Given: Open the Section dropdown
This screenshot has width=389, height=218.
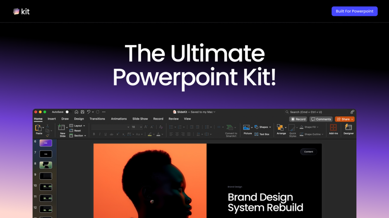Looking at the screenshot, I should click(x=78, y=135).
